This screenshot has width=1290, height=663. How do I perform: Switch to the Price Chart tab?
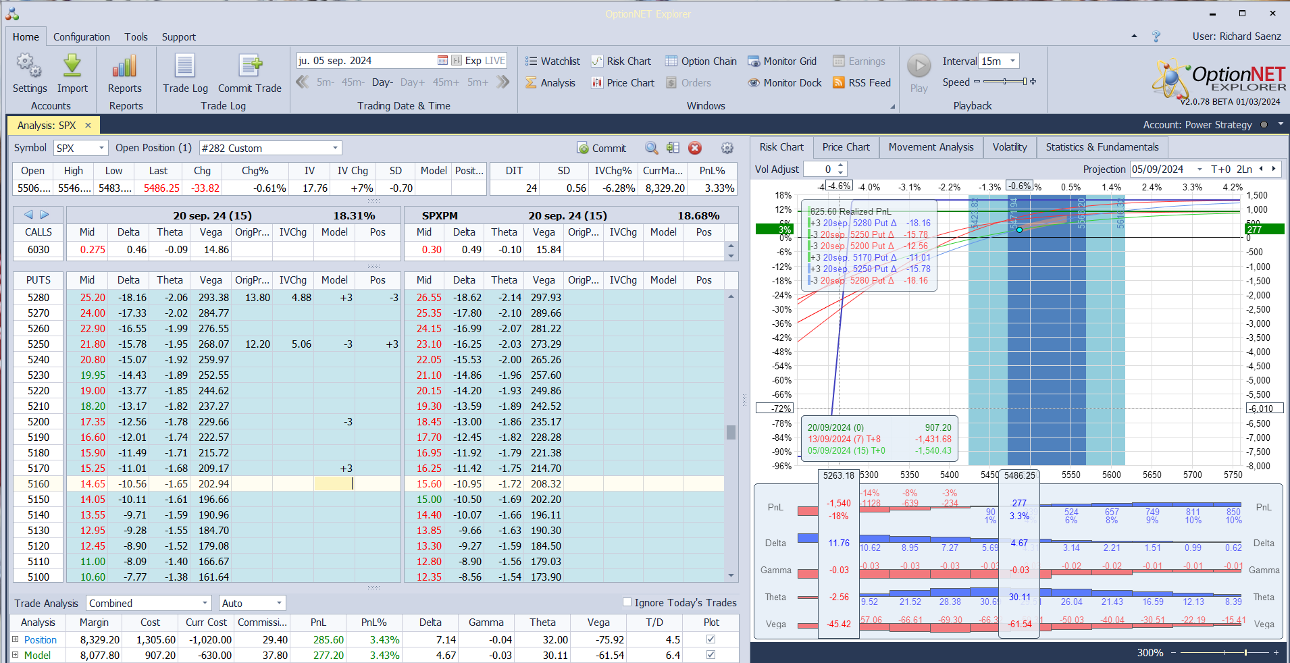(x=846, y=147)
